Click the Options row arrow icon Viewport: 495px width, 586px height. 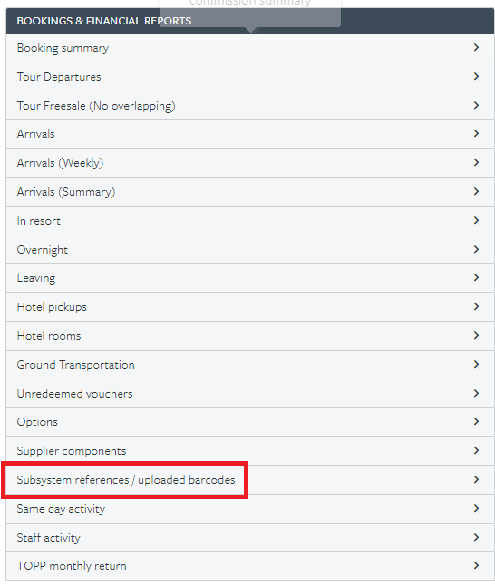tap(476, 421)
